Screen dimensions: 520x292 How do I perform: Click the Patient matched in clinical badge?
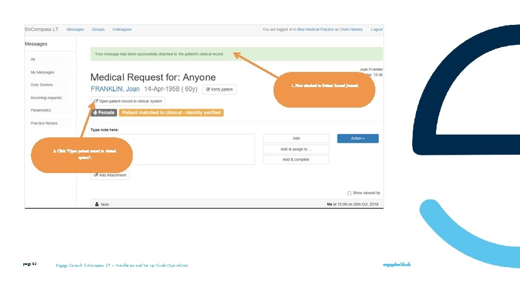click(172, 112)
